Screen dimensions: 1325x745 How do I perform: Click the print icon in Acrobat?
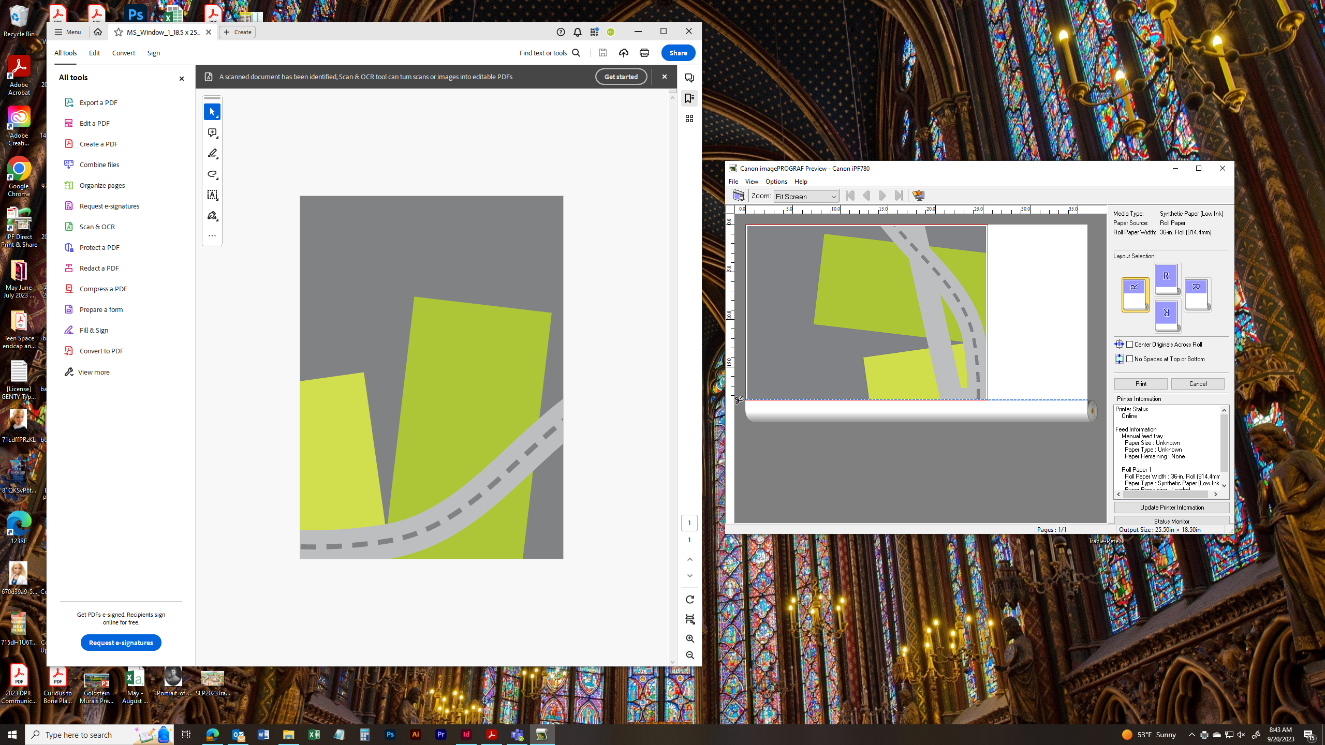pyautogui.click(x=644, y=53)
